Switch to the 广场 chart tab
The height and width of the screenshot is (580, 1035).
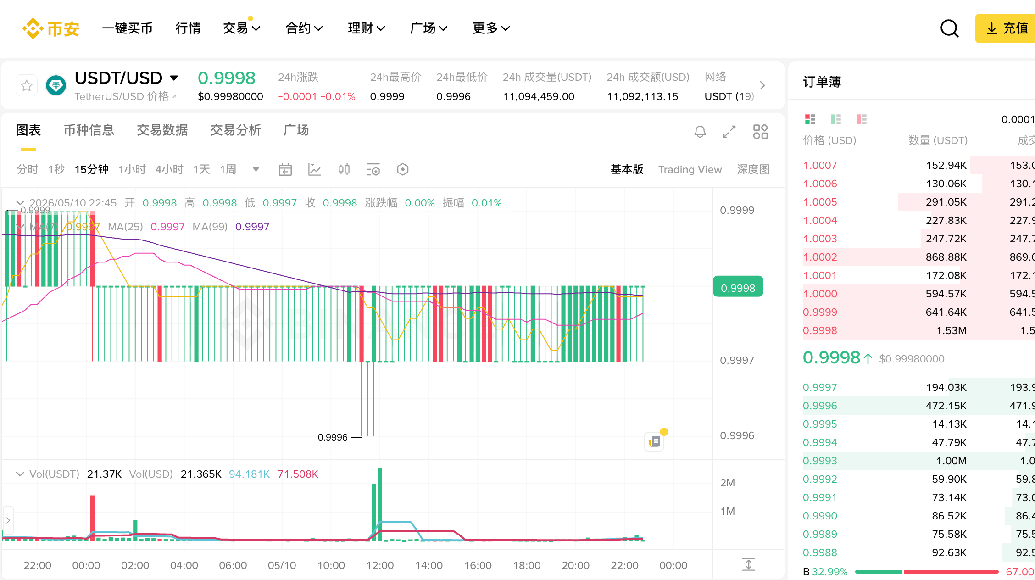(x=296, y=130)
